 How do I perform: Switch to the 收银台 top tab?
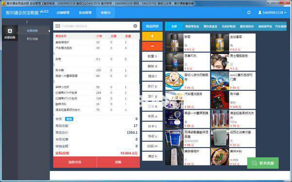(x=106, y=13)
